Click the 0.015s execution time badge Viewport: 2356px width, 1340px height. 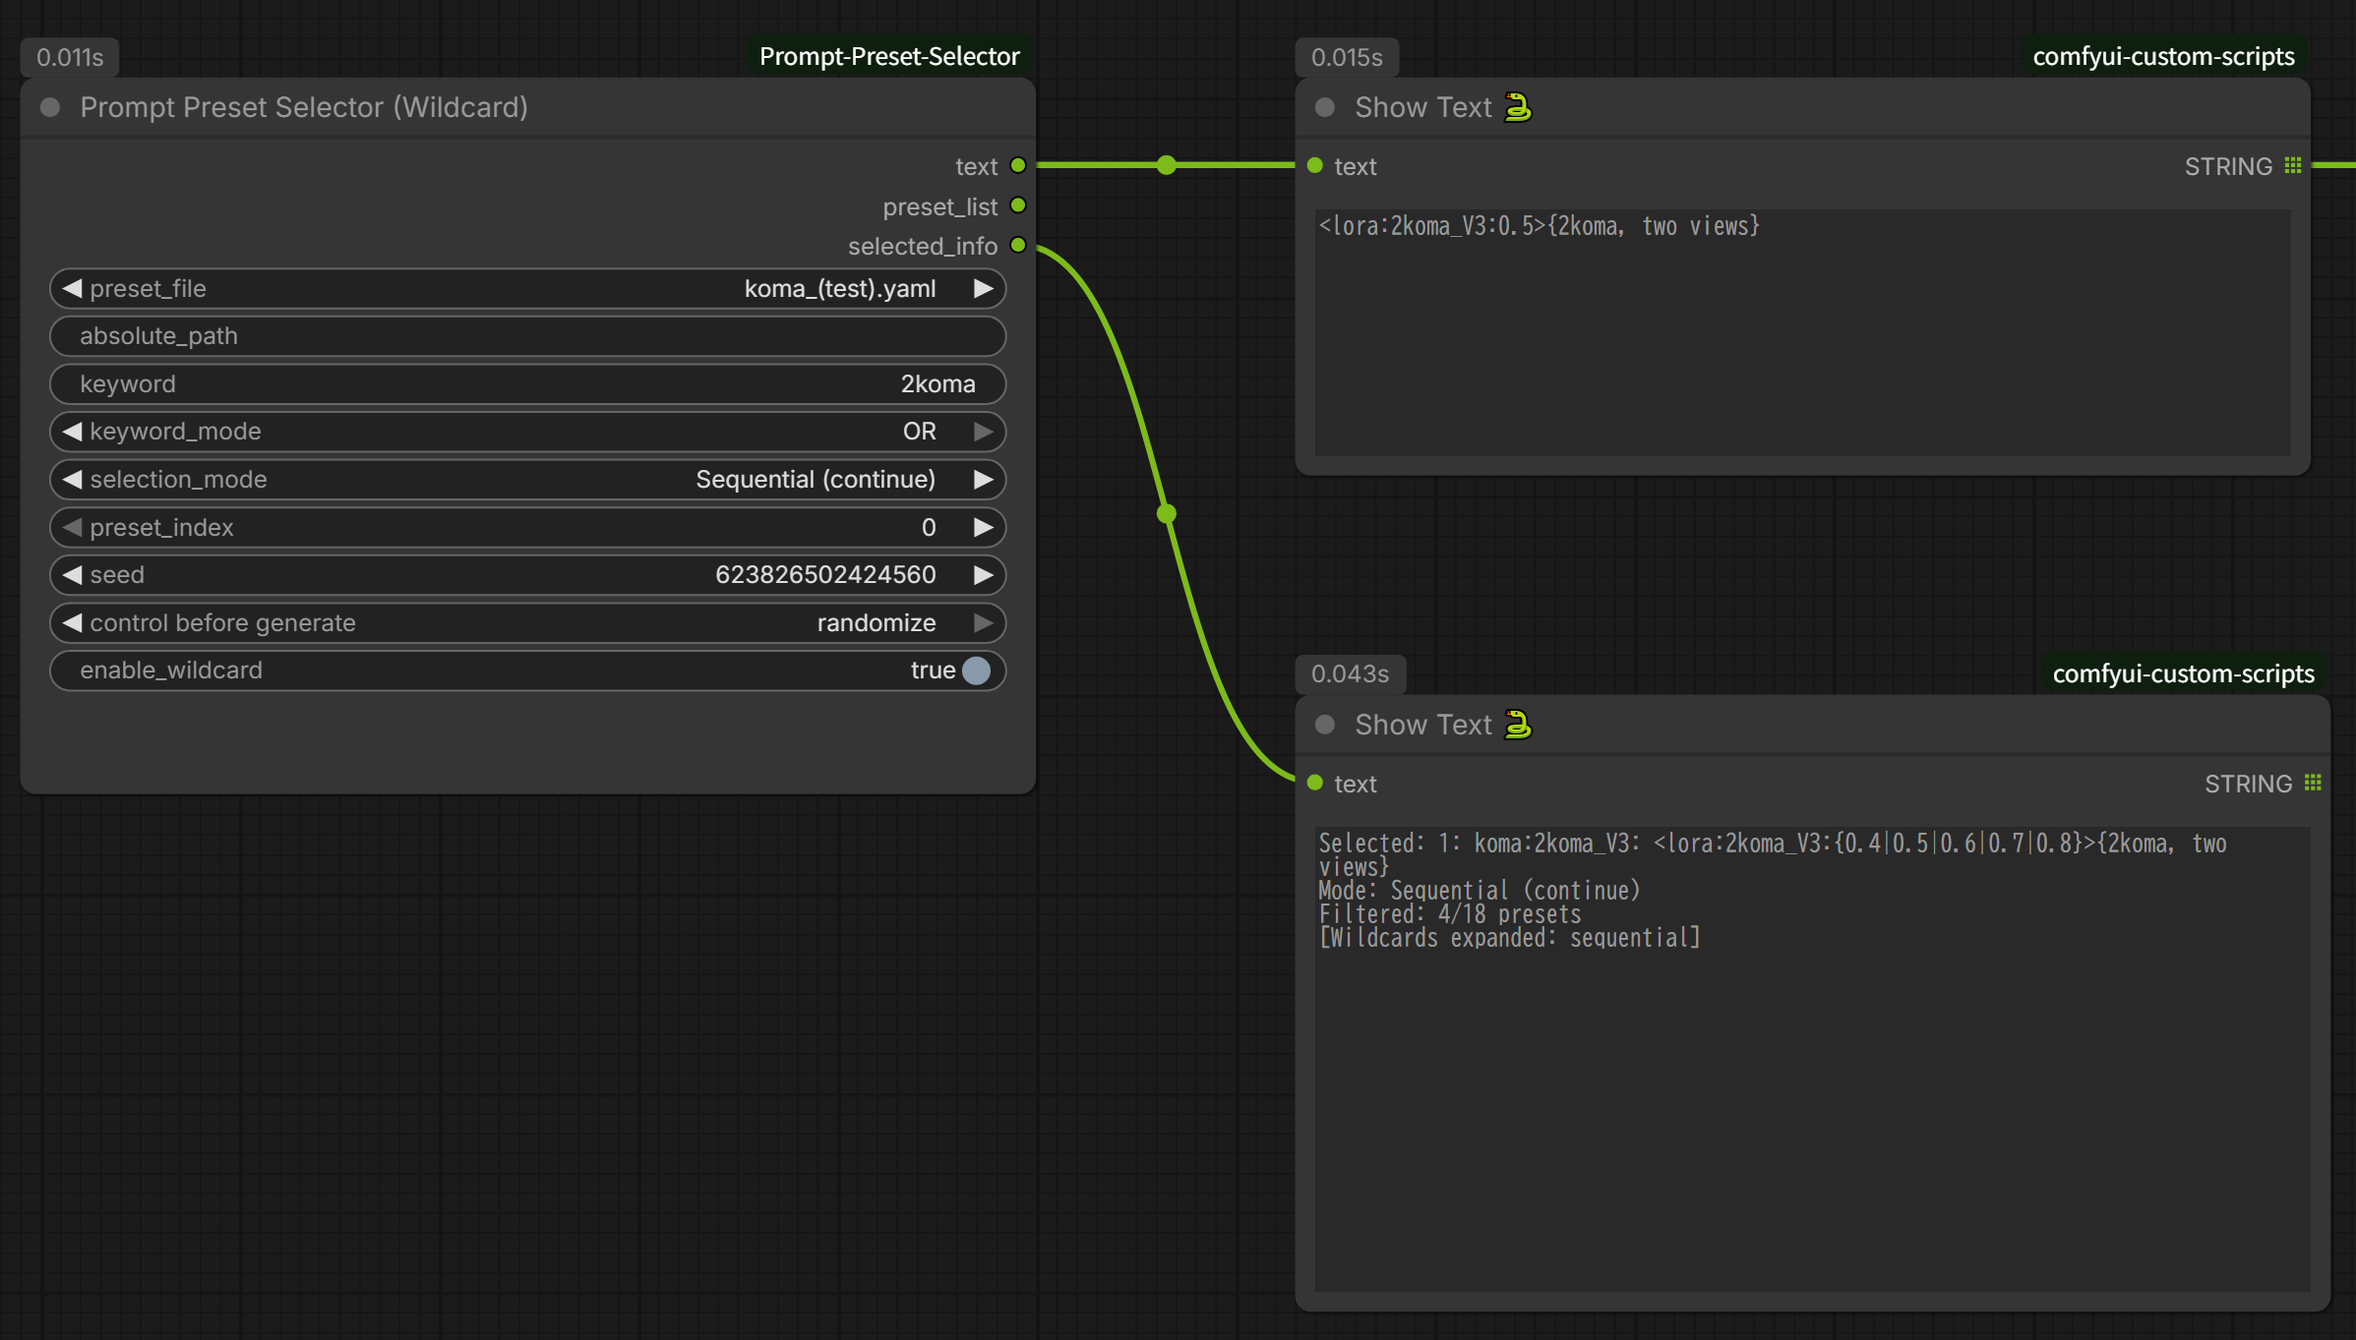(1347, 57)
